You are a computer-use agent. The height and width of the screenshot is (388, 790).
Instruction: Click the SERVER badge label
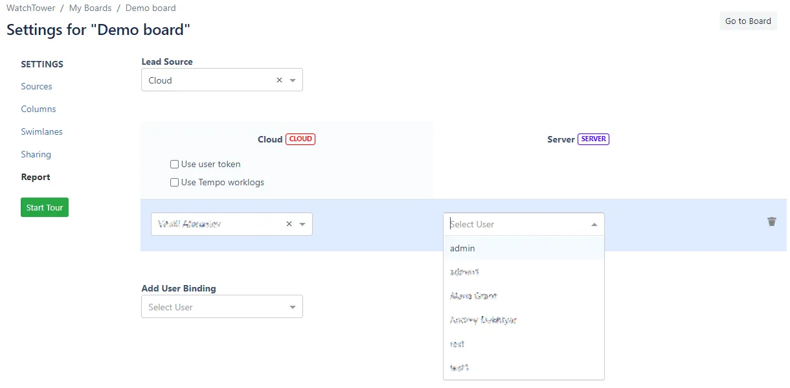tap(593, 139)
